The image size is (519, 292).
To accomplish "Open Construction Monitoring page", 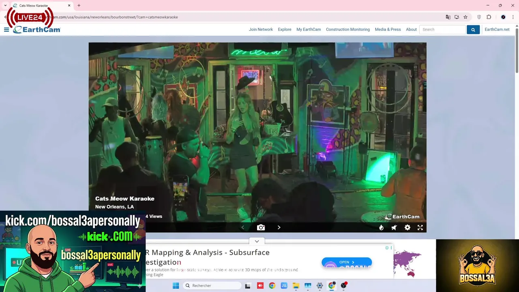I will 348,30.
